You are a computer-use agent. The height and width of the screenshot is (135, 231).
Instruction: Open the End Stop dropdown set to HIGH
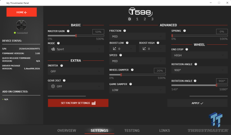[x=199, y=55]
